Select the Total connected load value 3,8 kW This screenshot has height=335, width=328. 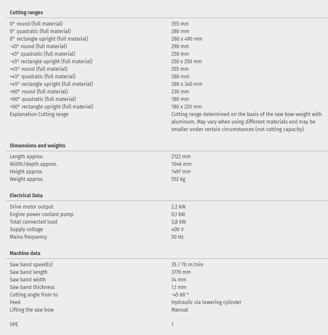point(179,222)
